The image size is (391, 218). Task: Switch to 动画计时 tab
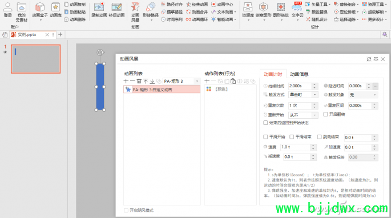(273, 74)
